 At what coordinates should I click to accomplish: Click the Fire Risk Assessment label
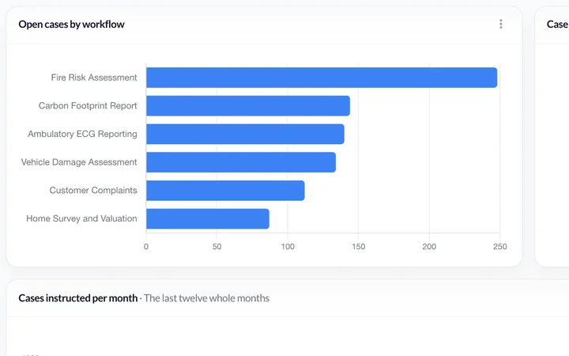94,78
